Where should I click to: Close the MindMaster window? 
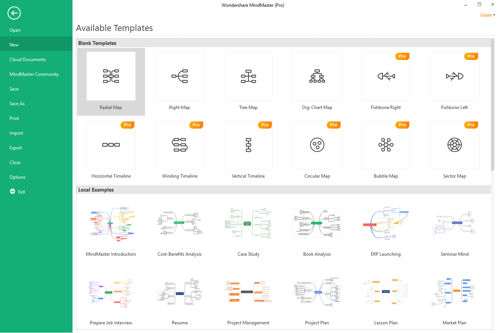[x=492, y=5]
